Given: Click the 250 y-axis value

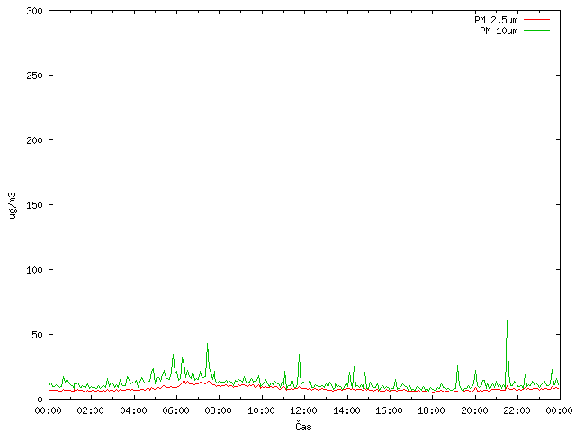Looking at the screenshot, I should (34, 76).
